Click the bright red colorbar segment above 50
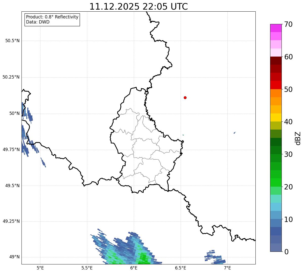 (276, 85)
